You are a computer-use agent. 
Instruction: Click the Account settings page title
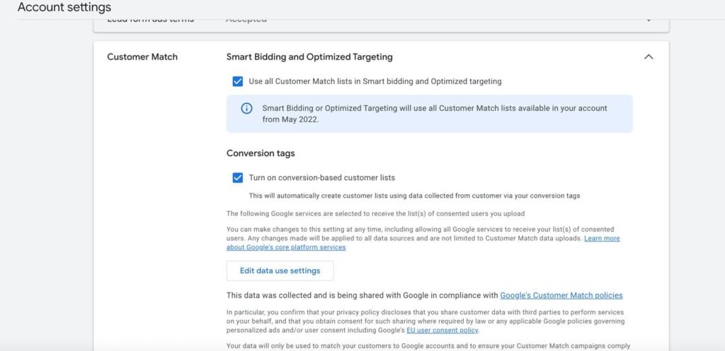64,8
